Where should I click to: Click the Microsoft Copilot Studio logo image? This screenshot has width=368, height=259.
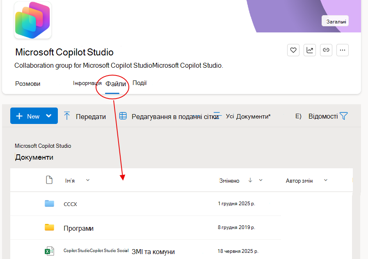tap(33, 20)
